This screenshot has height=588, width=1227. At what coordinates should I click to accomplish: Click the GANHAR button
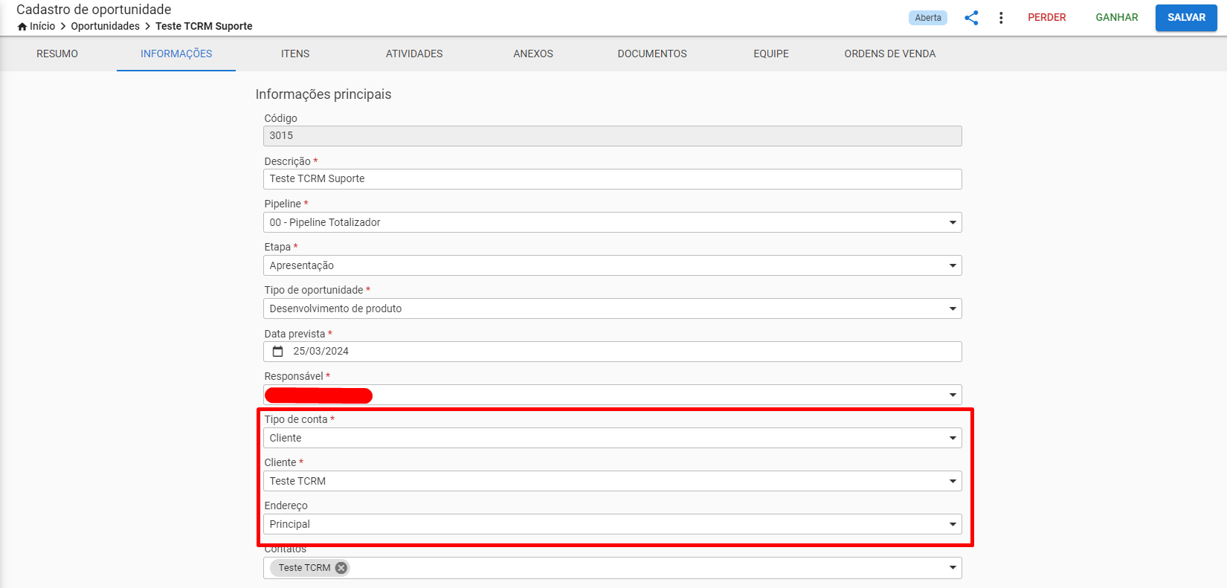pos(1117,18)
